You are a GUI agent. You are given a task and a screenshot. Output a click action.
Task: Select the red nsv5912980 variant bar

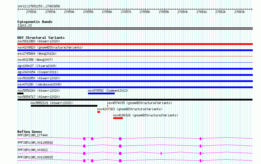(x=135, y=44)
